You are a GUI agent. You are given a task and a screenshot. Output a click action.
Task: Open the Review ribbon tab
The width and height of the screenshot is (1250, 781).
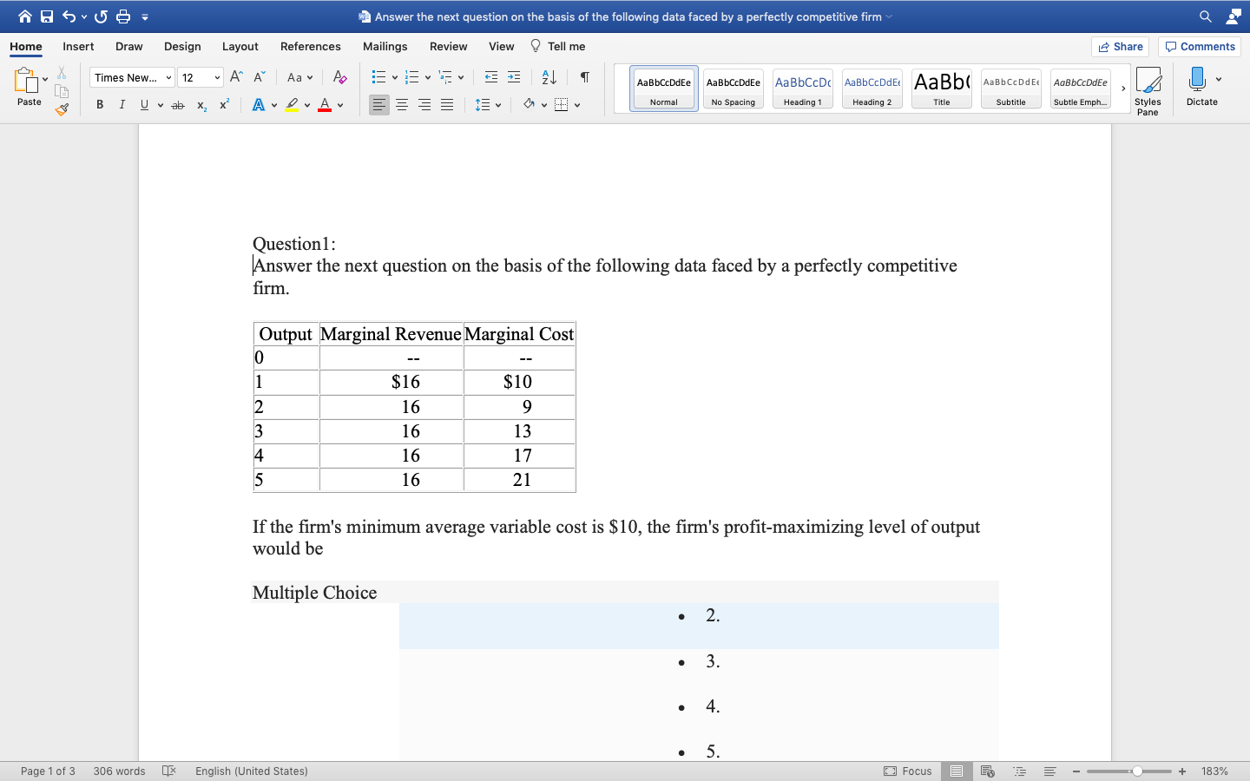(448, 46)
